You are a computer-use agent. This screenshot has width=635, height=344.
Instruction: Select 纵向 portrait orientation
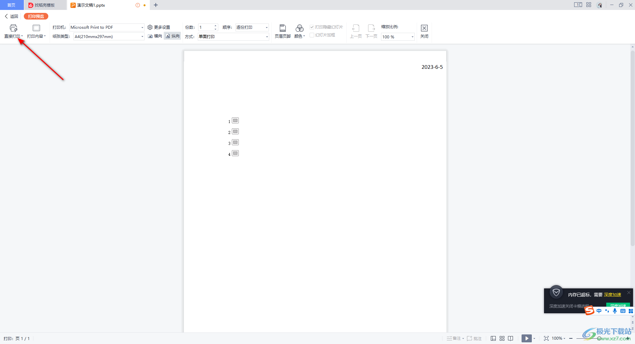(172, 36)
